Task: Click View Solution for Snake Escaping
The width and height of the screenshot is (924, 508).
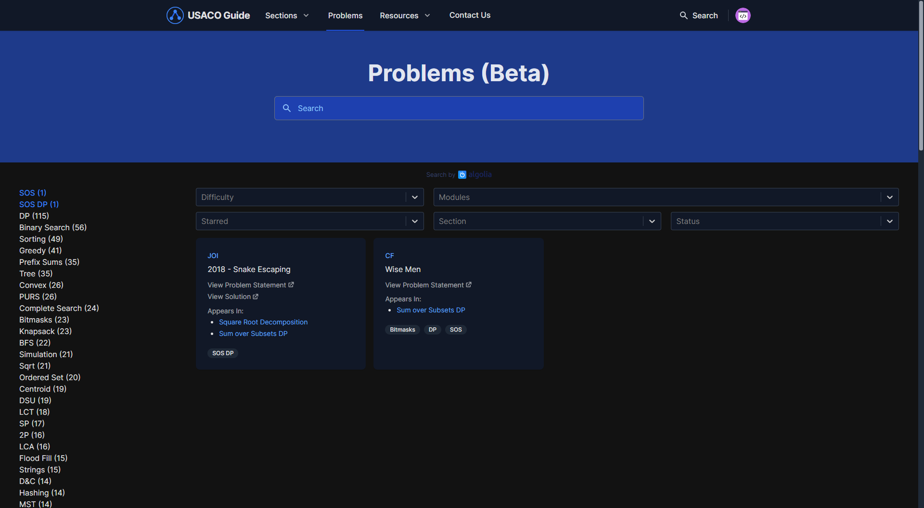Action: pos(229,297)
